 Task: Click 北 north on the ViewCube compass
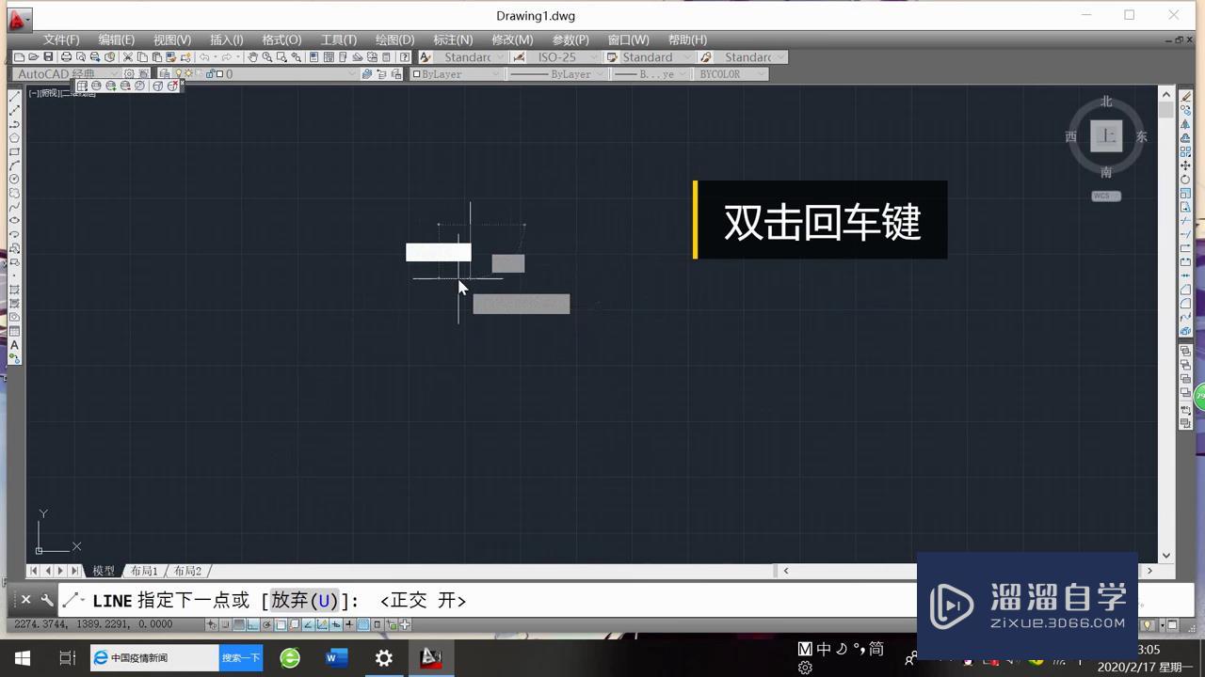(x=1106, y=102)
